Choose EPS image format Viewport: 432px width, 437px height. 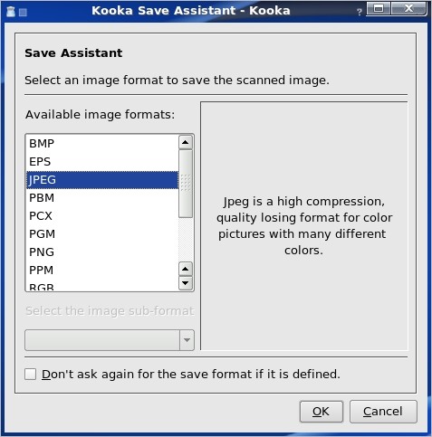(102, 162)
